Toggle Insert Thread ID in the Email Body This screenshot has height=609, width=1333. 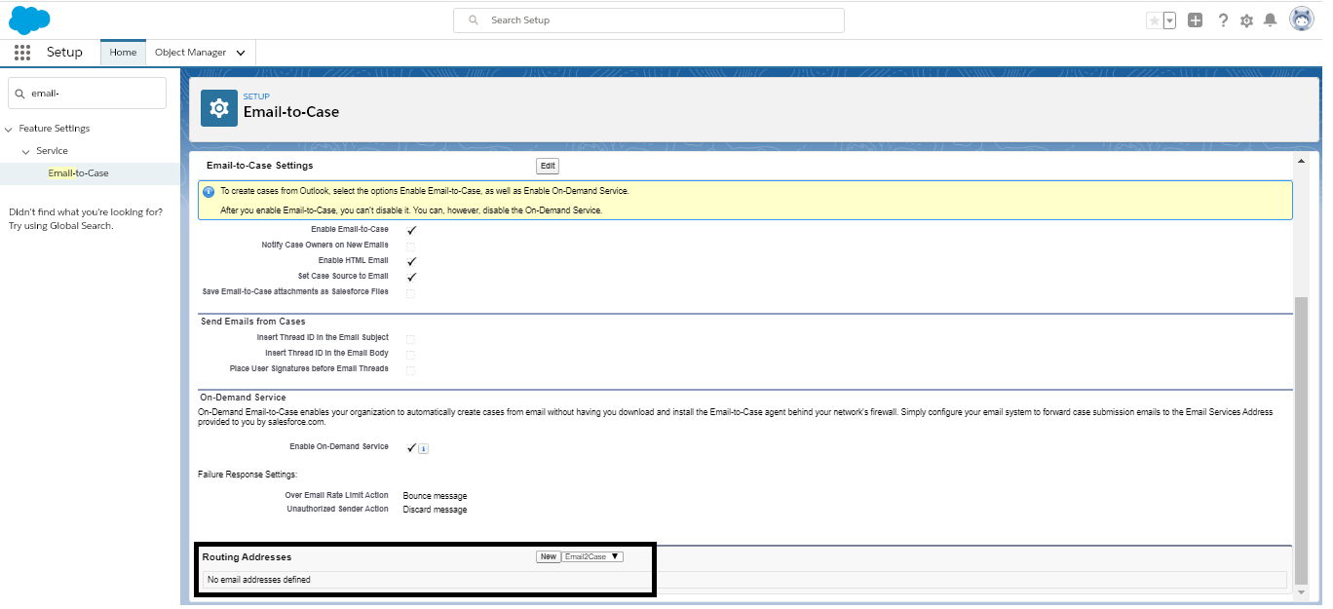pos(411,354)
